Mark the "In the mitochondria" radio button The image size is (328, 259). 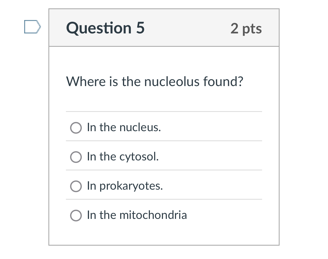pos(76,216)
